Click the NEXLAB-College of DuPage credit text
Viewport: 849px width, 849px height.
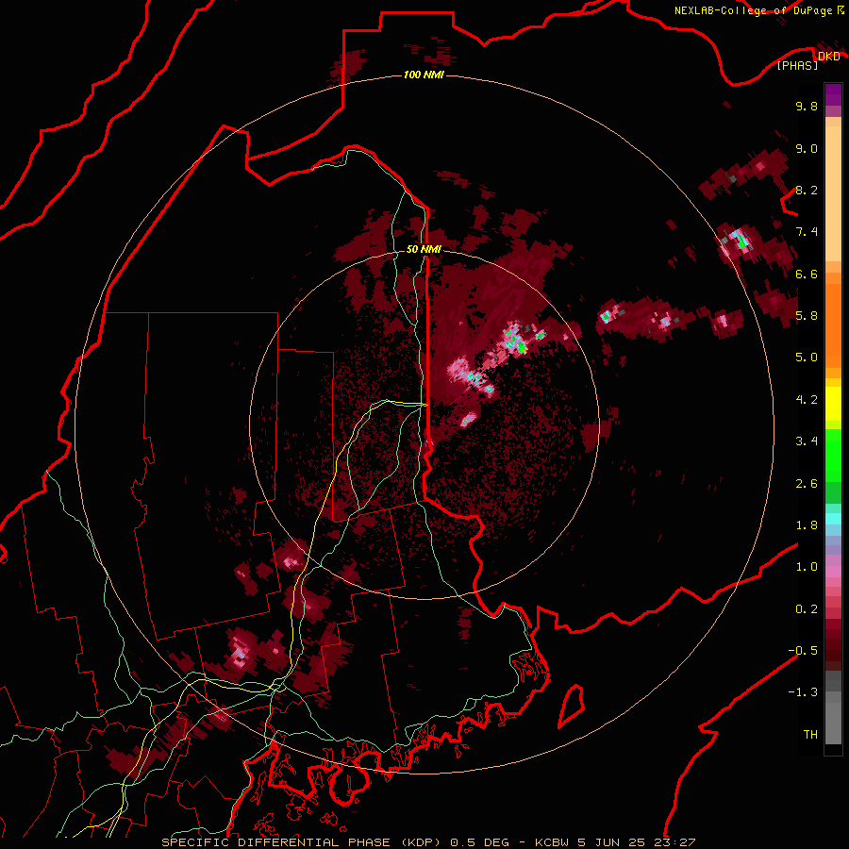pos(754,10)
